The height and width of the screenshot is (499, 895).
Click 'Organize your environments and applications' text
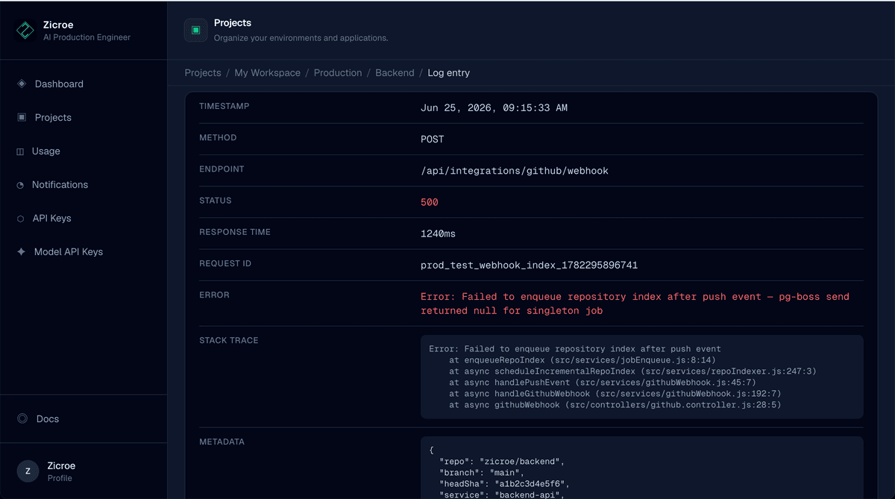point(301,37)
